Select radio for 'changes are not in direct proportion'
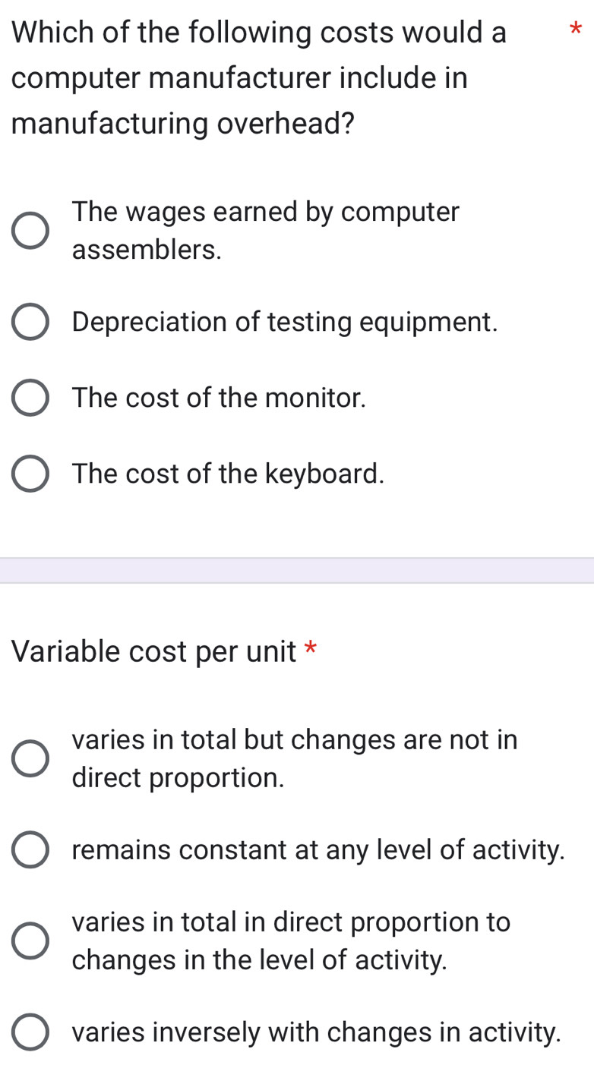The width and height of the screenshot is (594, 1065). 30,758
